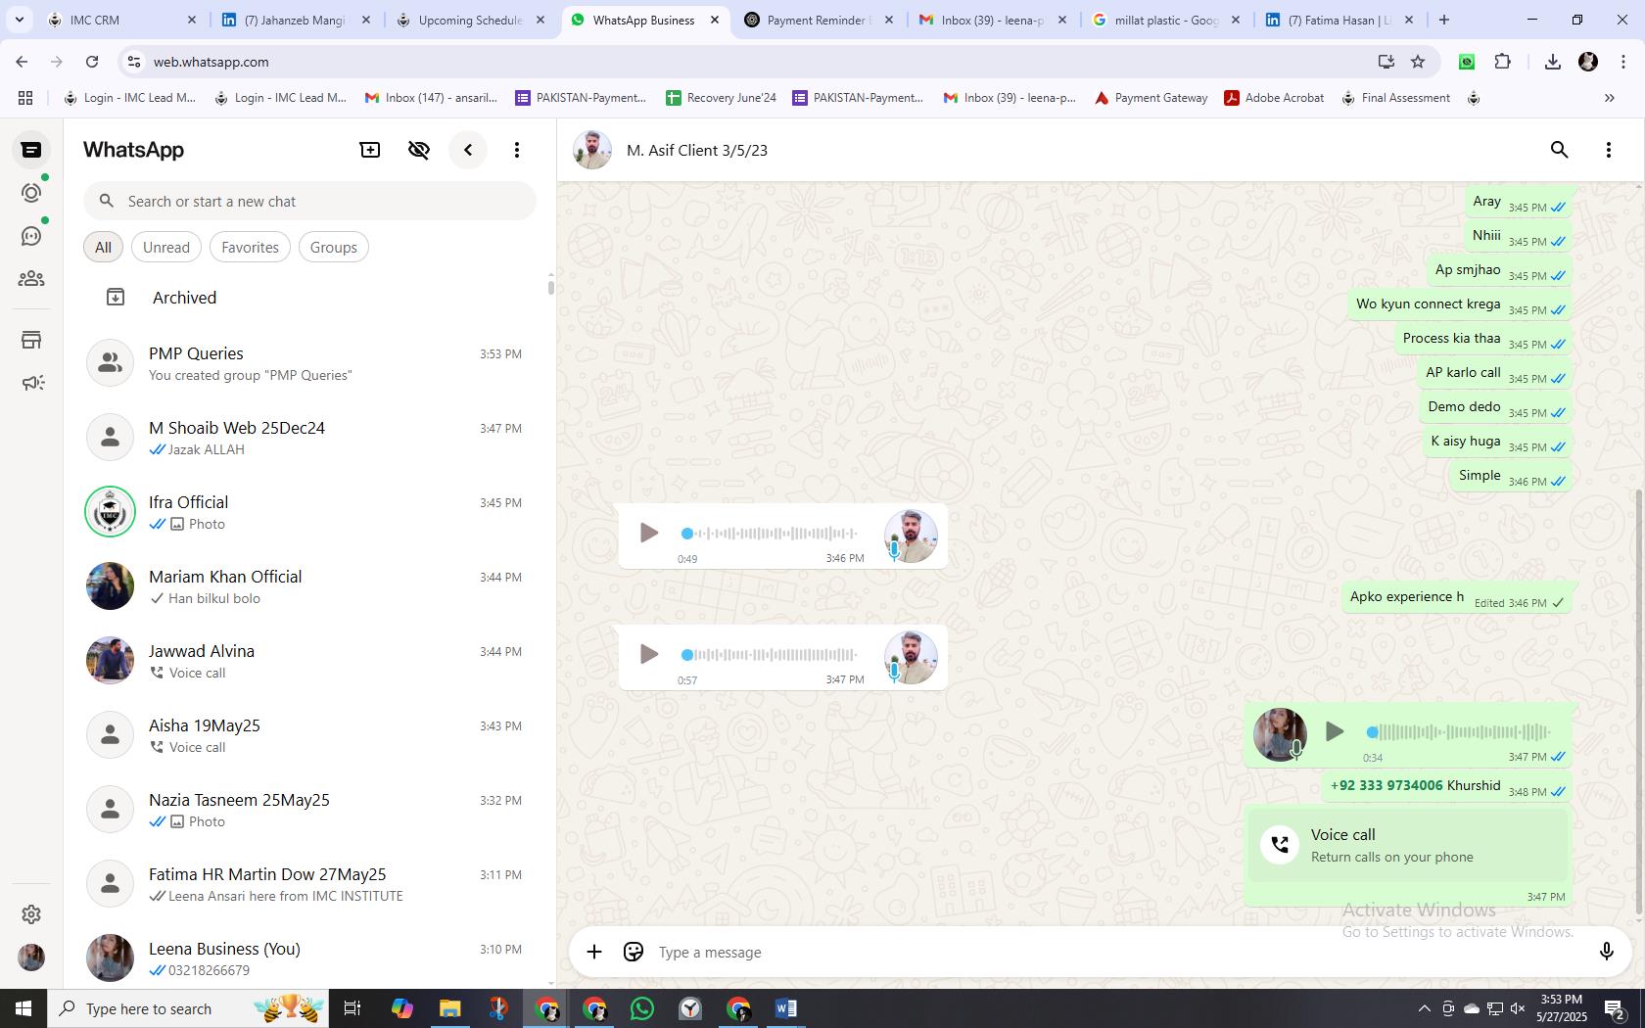Seek in the 0:34 voice message waveform

[1459, 731]
